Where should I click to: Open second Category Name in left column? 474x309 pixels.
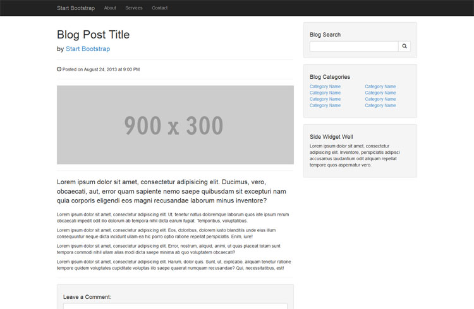(x=325, y=93)
